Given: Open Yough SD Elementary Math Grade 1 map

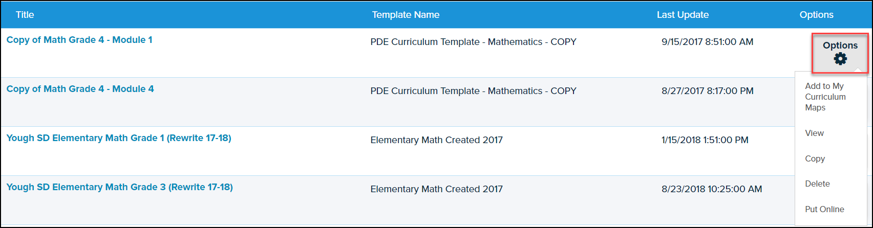Looking at the screenshot, I should click(119, 138).
